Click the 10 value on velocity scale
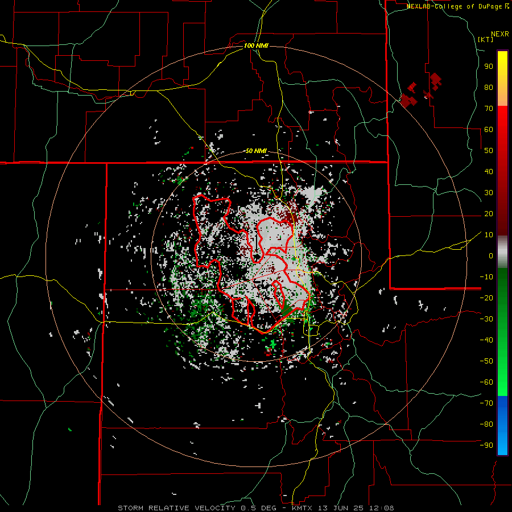 489,235
